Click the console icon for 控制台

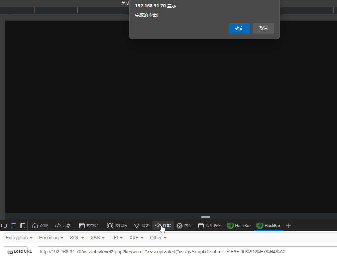[x=82, y=226]
